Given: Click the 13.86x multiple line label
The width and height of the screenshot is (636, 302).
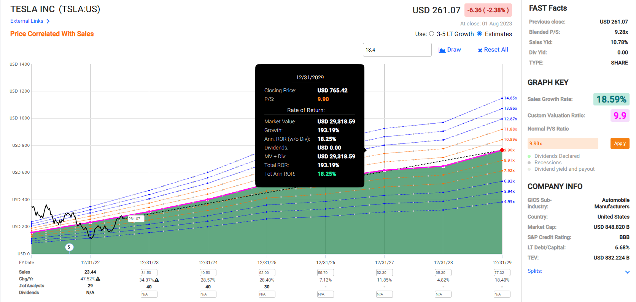Looking at the screenshot, I should (x=510, y=109).
